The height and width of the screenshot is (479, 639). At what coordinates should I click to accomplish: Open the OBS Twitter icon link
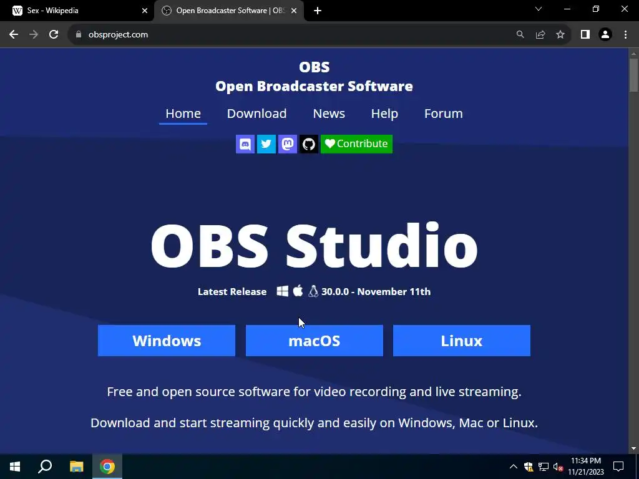266,144
